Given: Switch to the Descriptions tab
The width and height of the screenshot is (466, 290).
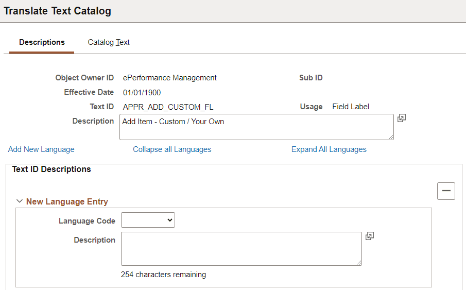Looking at the screenshot, I should click(42, 42).
